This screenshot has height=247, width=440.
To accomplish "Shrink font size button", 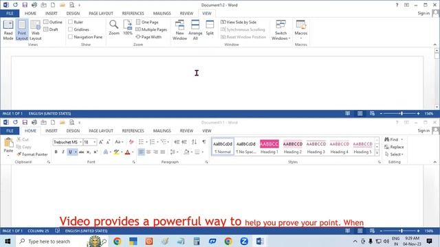I will (108, 142).
